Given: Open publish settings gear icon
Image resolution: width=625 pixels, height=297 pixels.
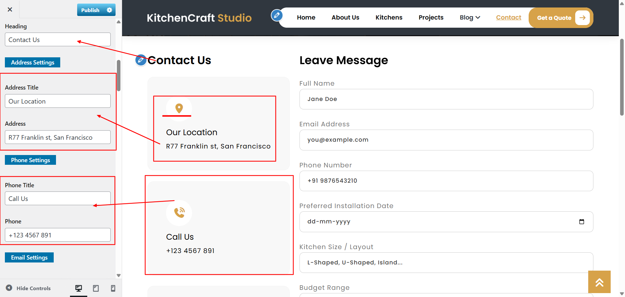Looking at the screenshot, I should click(109, 10).
